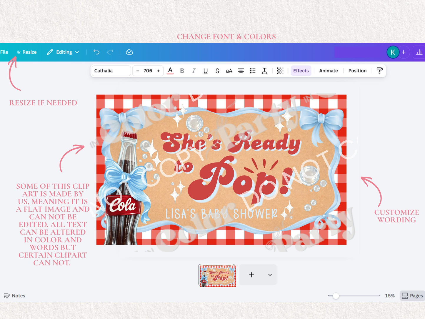Open the Animate options
This screenshot has width=425, height=319.
[x=329, y=71]
